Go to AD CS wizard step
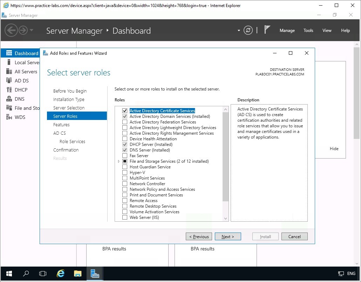 click(x=60, y=133)
